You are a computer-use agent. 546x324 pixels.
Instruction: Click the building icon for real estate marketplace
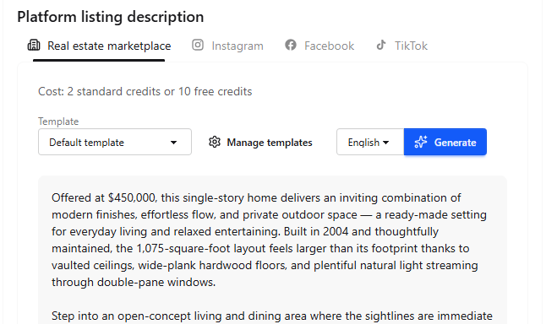(x=34, y=46)
